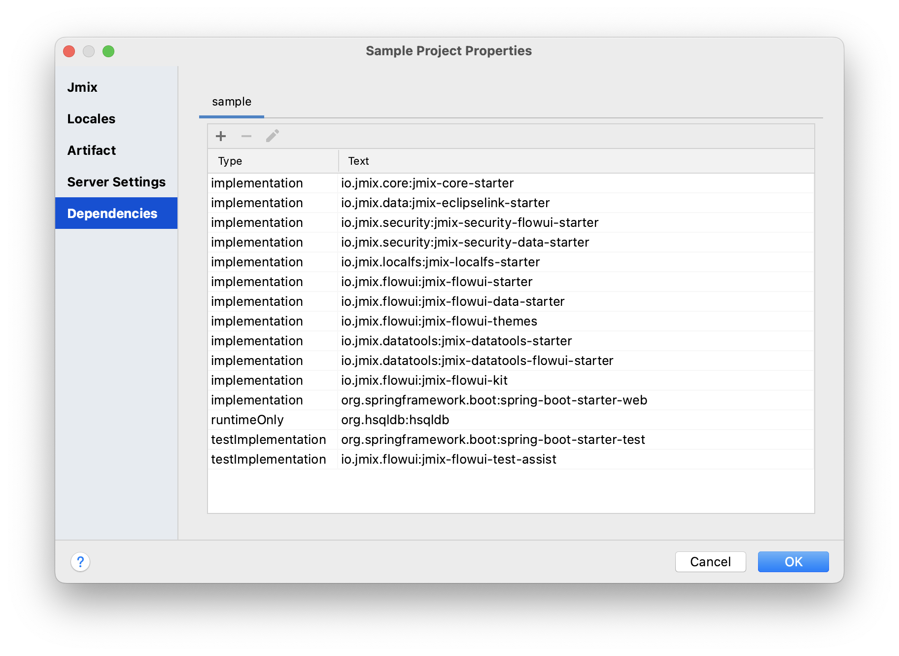
Task: Switch to the sample tab
Action: click(x=232, y=102)
